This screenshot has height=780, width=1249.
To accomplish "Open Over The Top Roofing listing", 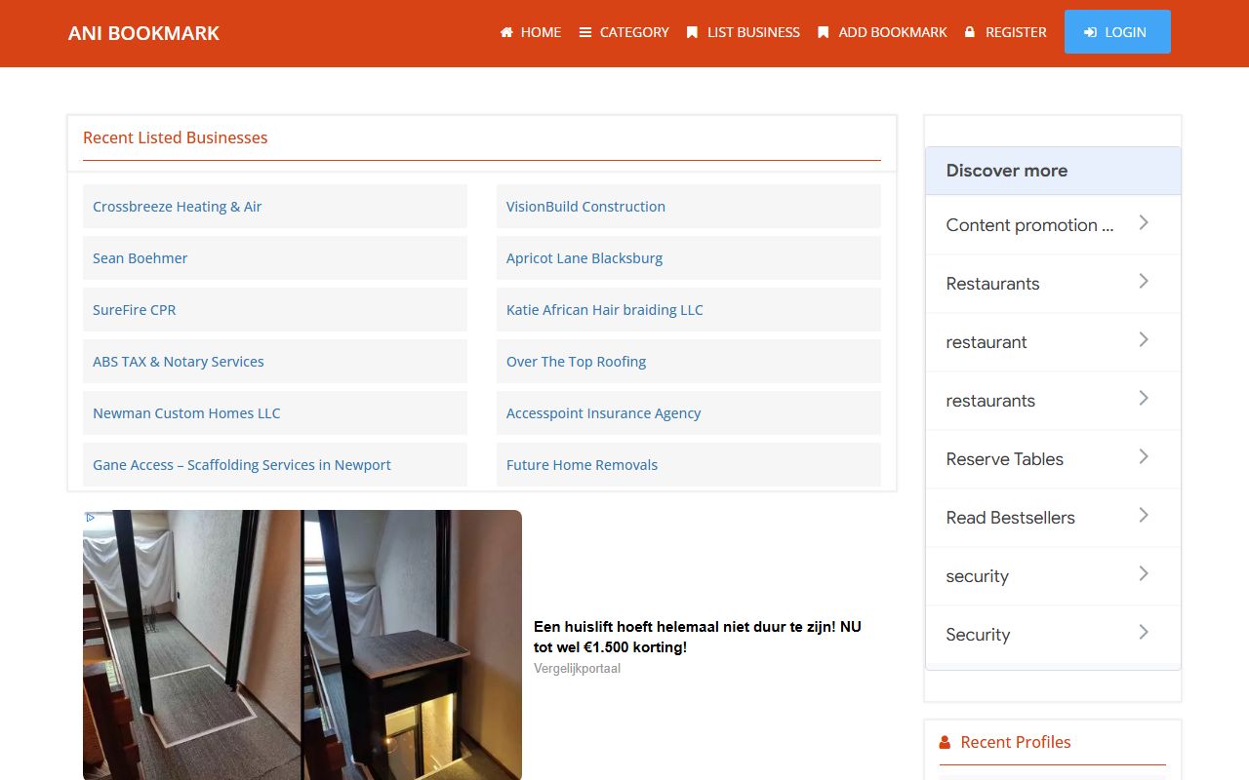I will click(576, 362).
